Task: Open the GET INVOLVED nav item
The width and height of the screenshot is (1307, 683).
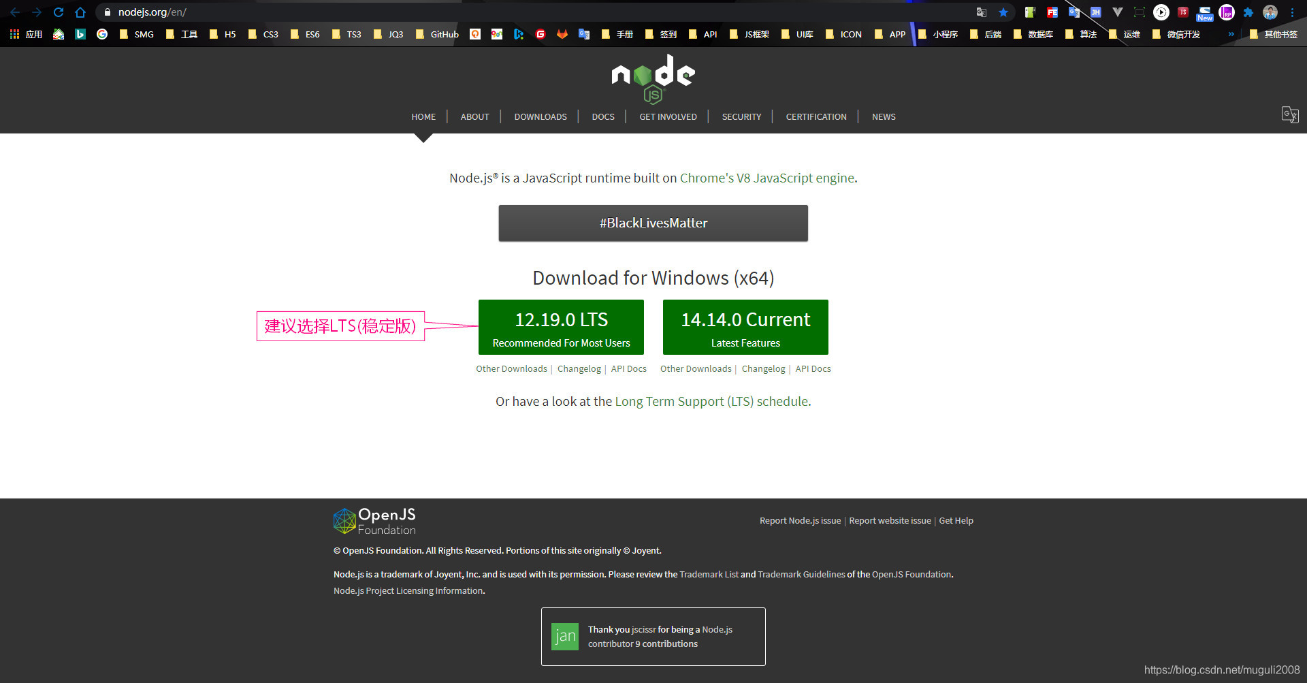Action: [x=668, y=117]
